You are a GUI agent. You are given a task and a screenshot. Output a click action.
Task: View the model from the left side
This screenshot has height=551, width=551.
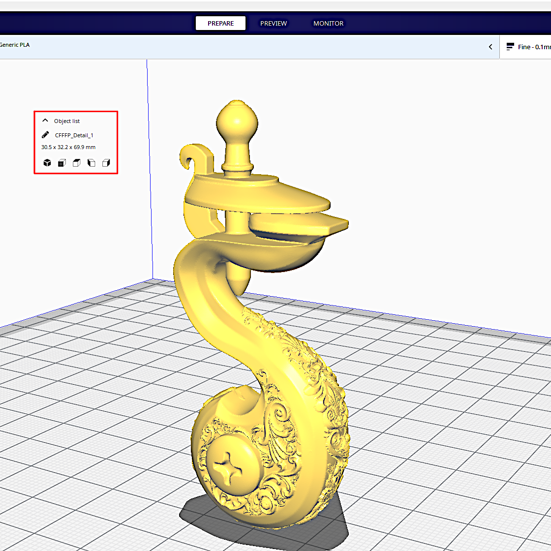pyautogui.click(x=91, y=162)
